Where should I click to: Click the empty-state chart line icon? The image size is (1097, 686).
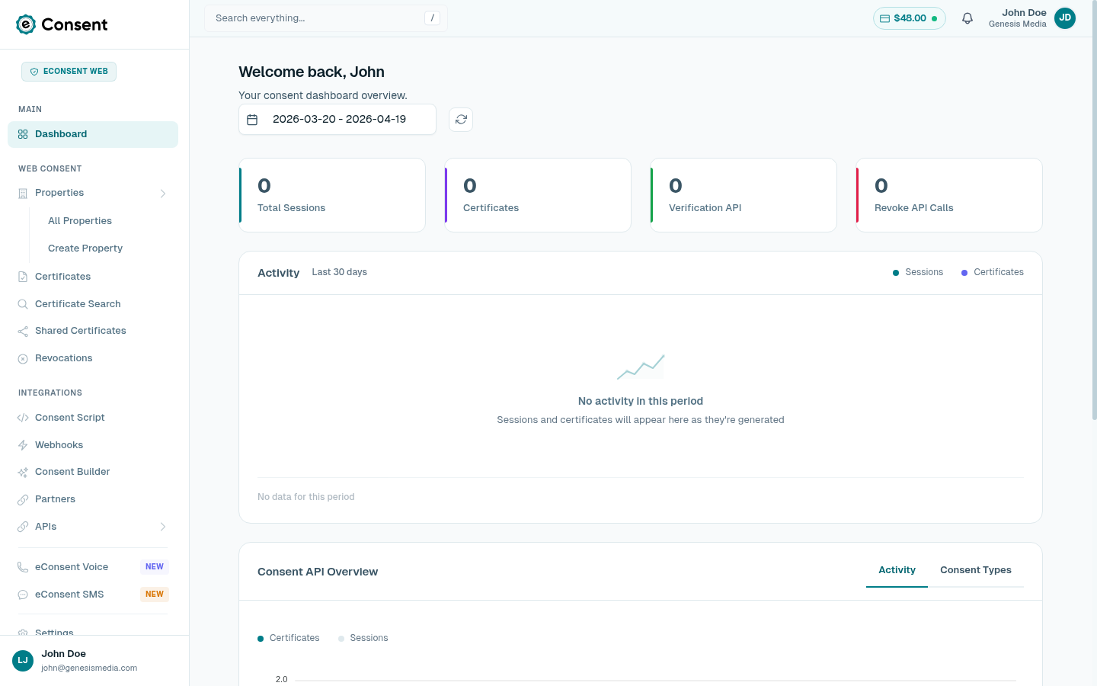(x=641, y=367)
